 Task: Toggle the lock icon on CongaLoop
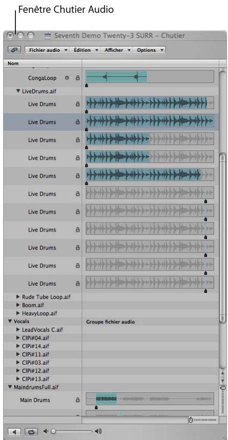(x=77, y=78)
